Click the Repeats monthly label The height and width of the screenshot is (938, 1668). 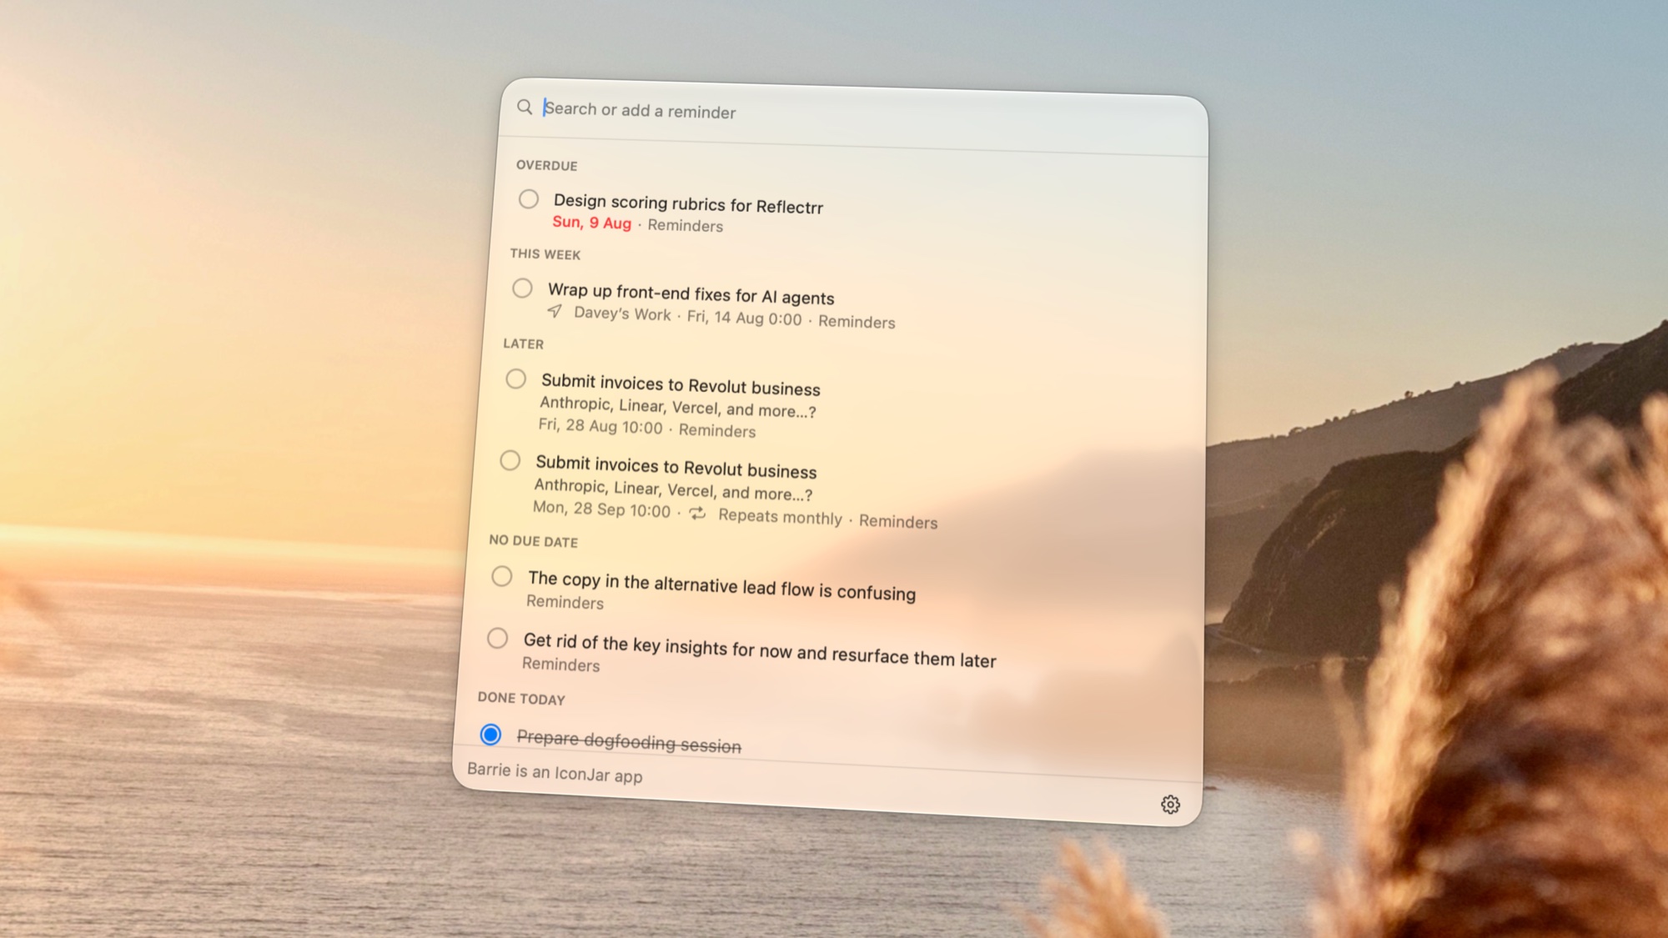(x=780, y=517)
